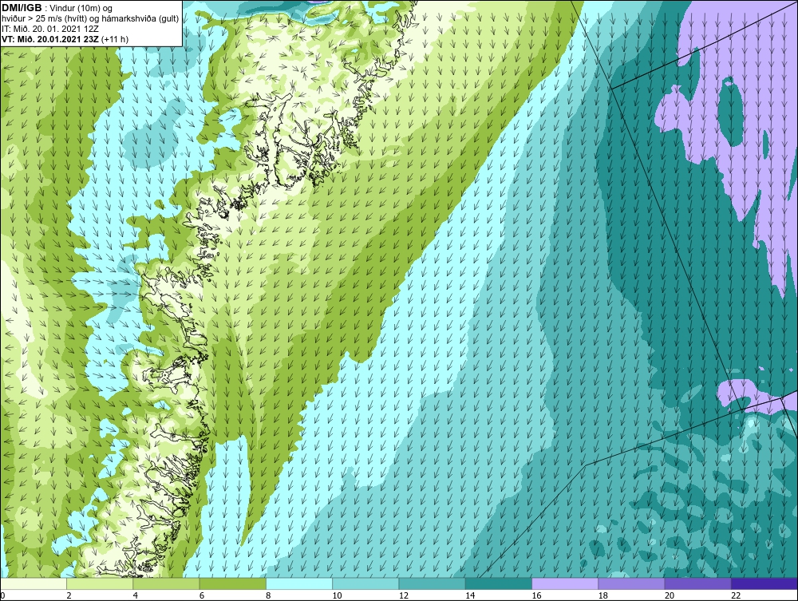Pick the teal 12–14 m/s legend swatch
This screenshot has width=798, height=601.
click(432, 583)
